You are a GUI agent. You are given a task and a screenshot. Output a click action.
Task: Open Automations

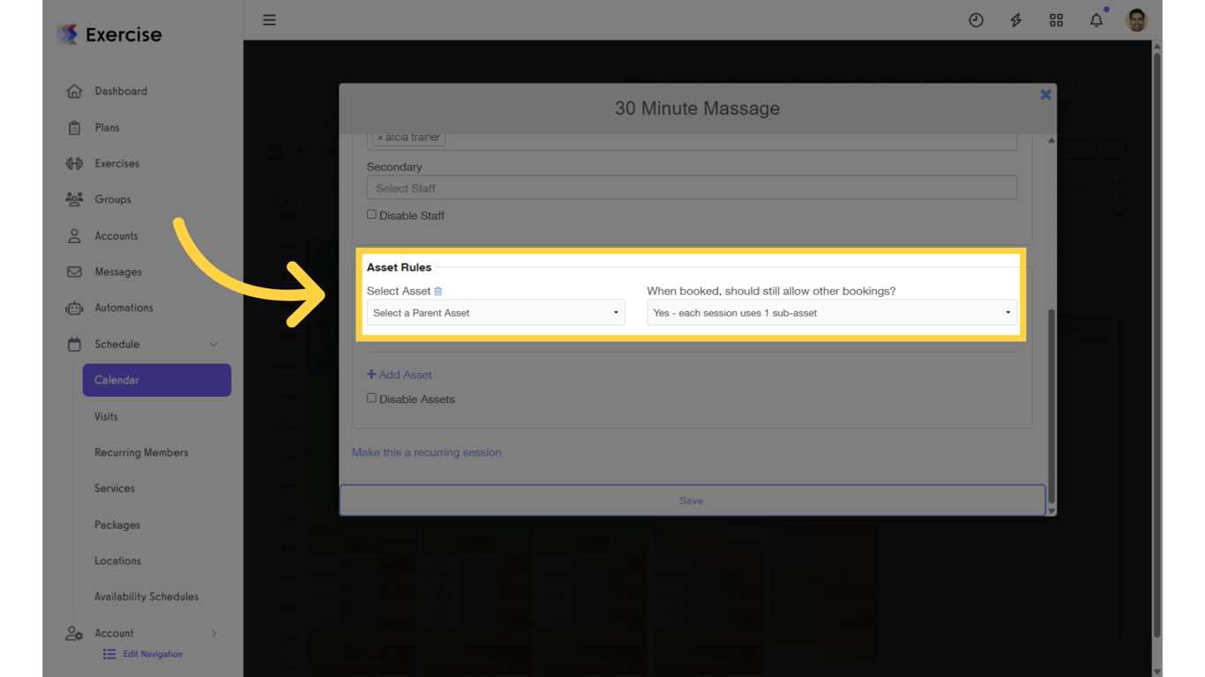click(124, 308)
